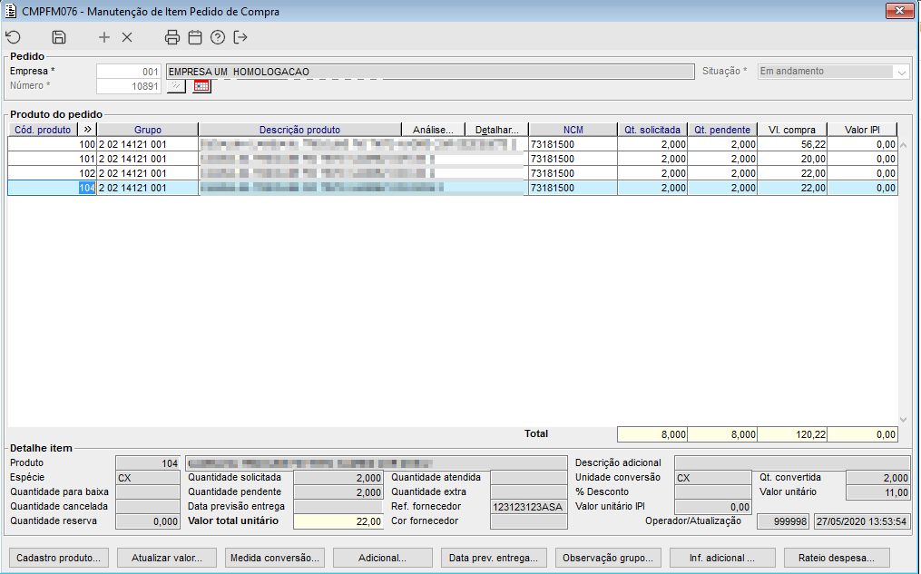Click the red grid icon beside Número
The width and height of the screenshot is (921, 574).
pyautogui.click(x=201, y=86)
